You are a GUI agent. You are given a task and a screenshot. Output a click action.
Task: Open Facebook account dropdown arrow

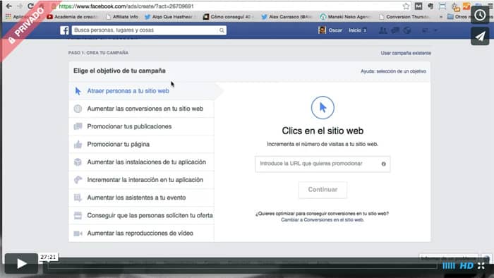click(435, 30)
